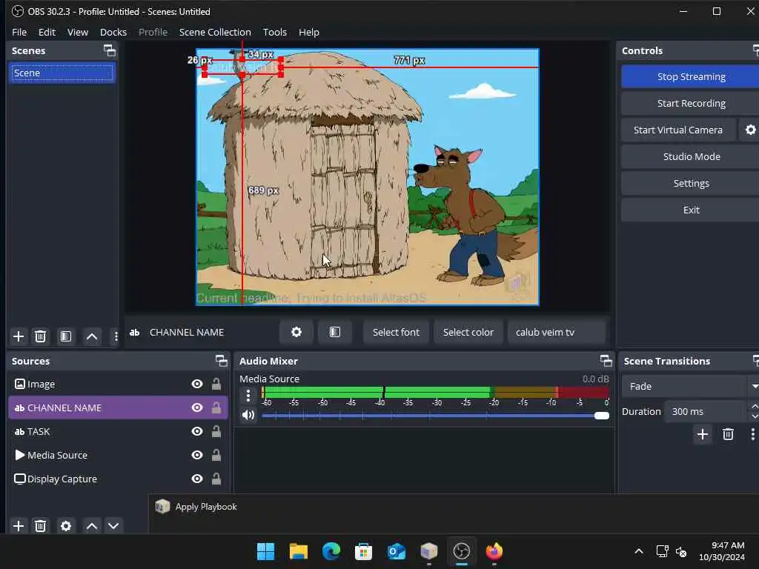Image resolution: width=759 pixels, height=569 pixels.
Task: Open the File menu
Action: coord(19,32)
